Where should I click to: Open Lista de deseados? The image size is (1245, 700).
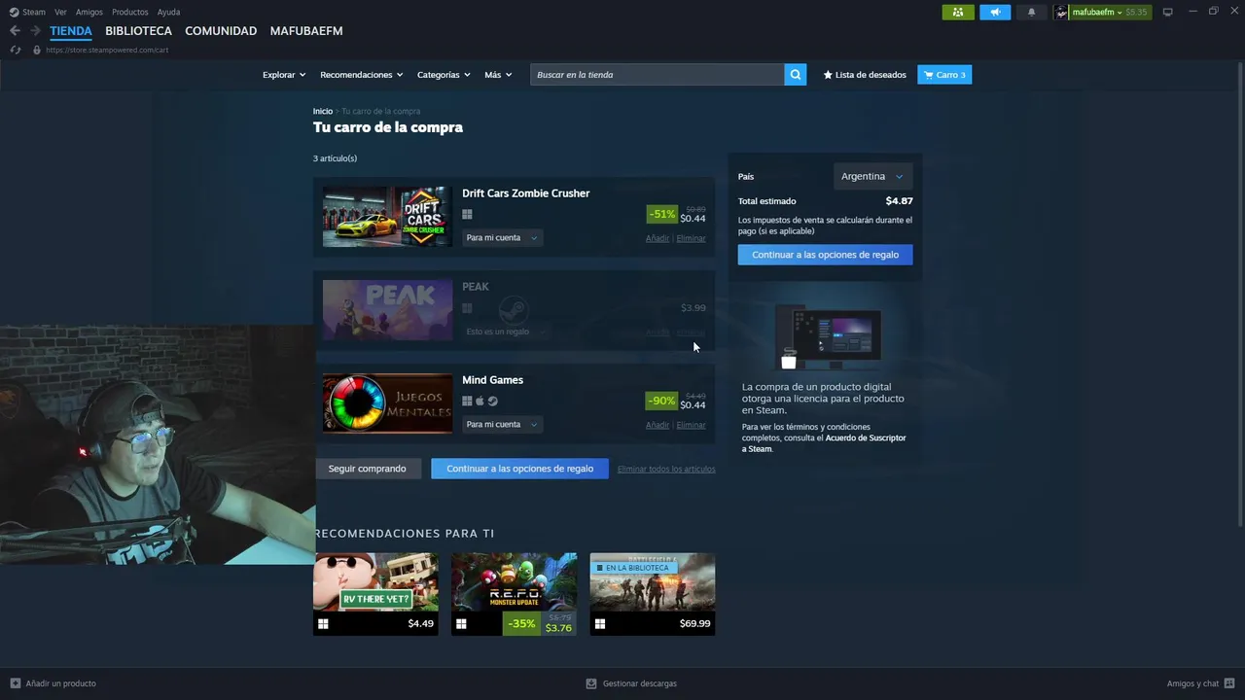(865, 75)
